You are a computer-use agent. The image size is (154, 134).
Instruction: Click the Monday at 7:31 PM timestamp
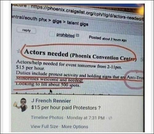86,118
